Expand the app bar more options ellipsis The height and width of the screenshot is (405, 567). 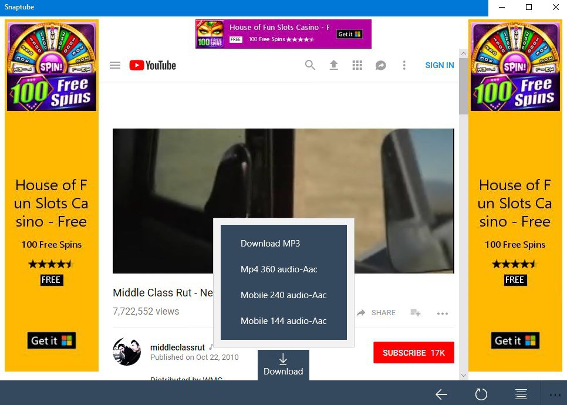coord(555,395)
